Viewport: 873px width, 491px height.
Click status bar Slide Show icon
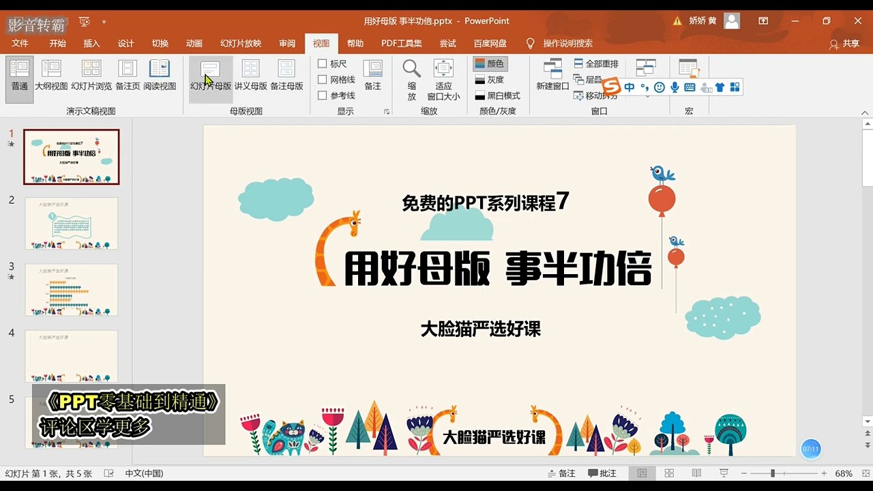tap(724, 473)
